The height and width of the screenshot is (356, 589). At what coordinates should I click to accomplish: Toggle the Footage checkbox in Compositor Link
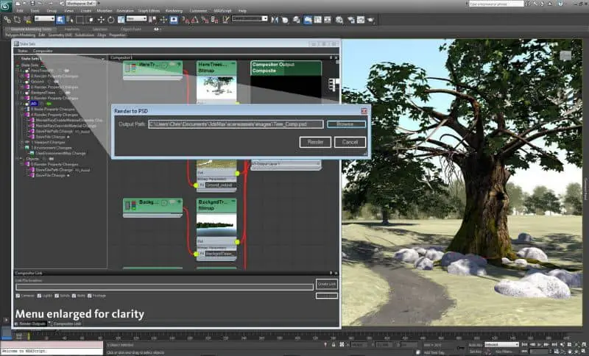pos(90,296)
